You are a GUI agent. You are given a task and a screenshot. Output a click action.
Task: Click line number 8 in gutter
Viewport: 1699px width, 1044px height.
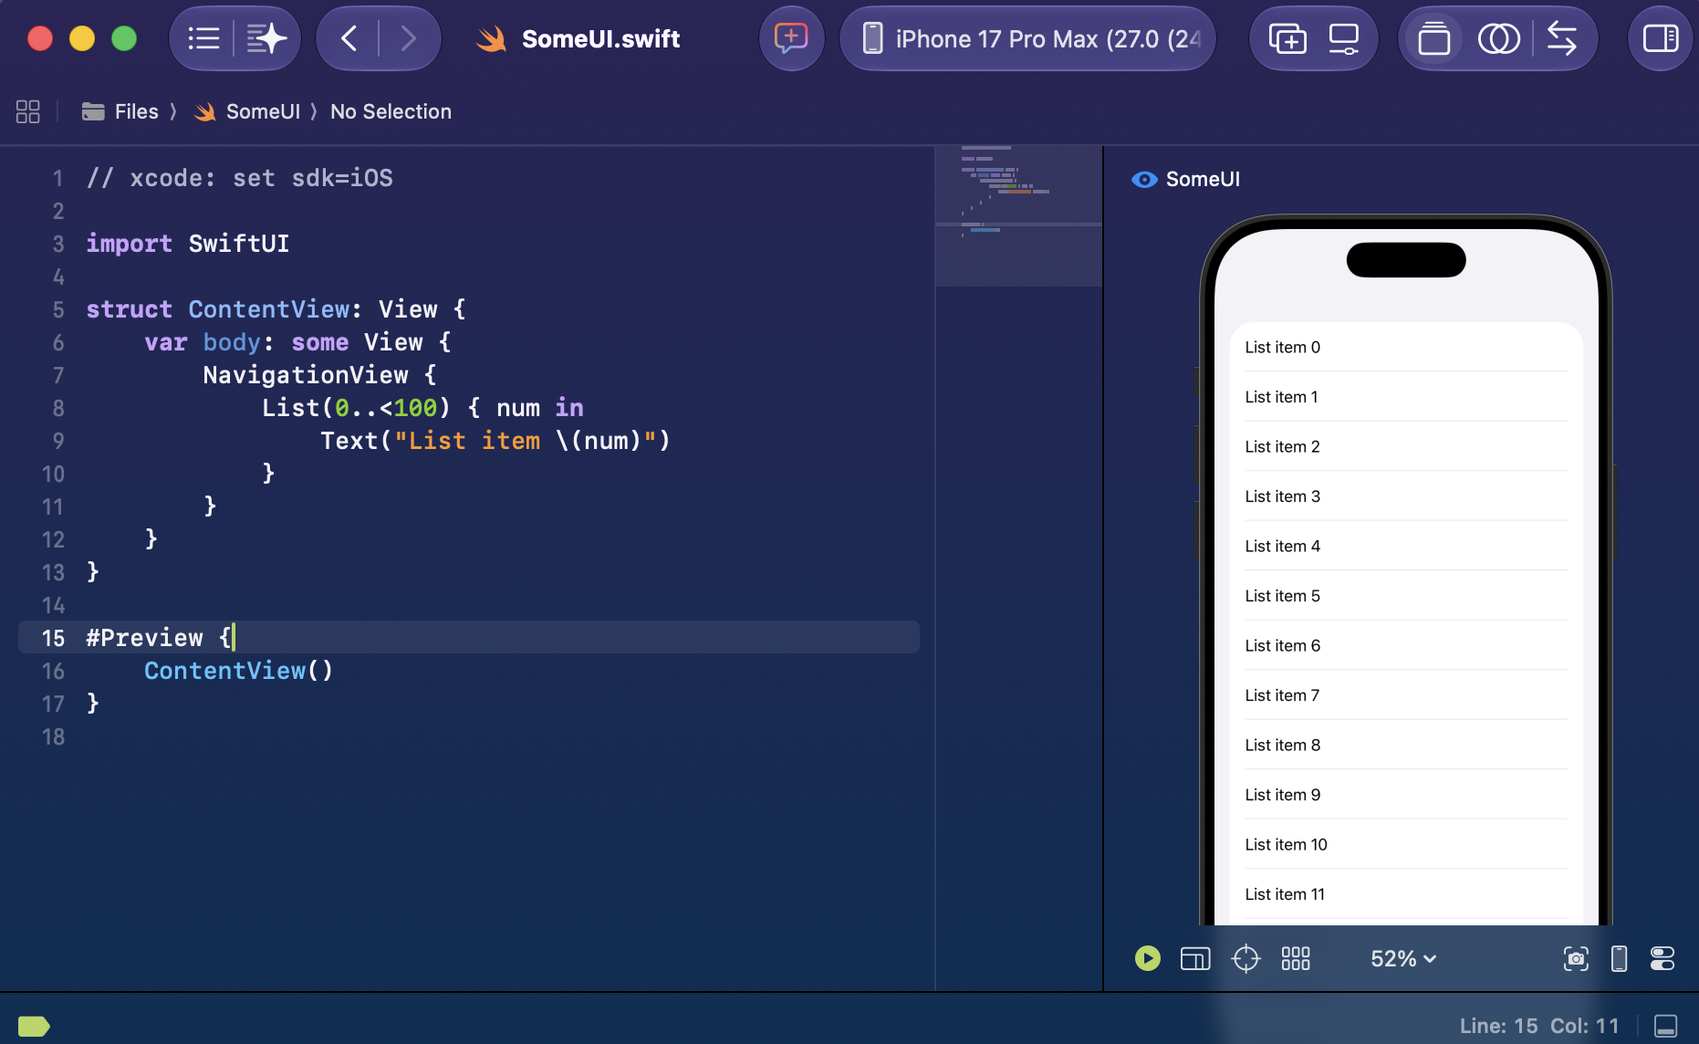click(57, 408)
